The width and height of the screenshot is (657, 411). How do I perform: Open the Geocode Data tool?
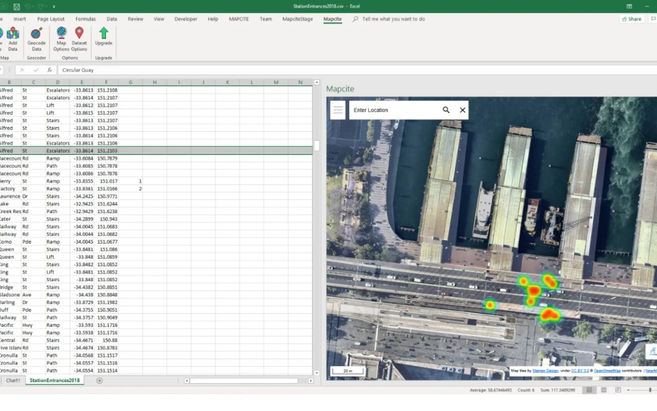click(37, 39)
